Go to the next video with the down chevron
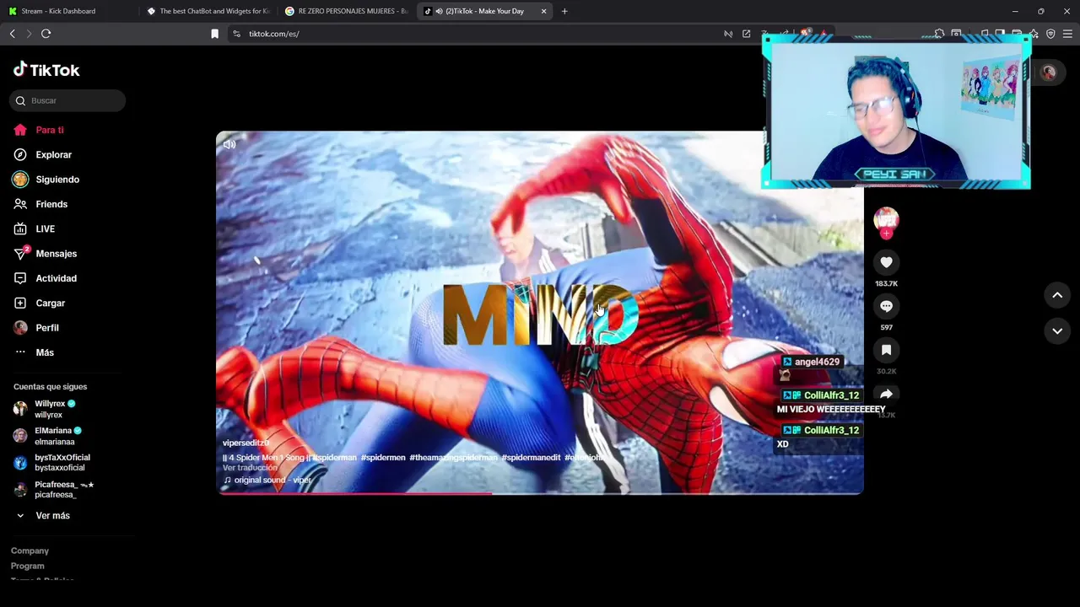Image resolution: width=1080 pixels, height=607 pixels. click(x=1057, y=331)
